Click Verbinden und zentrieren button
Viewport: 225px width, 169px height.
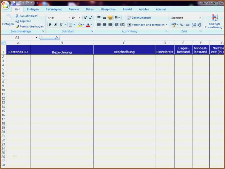(x=147, y=25)
